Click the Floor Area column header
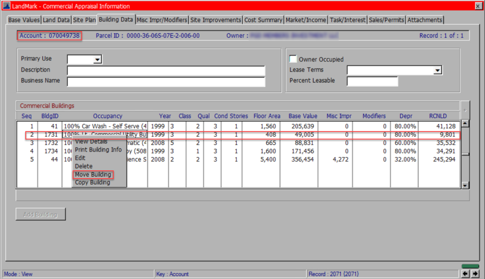 [267, 116]
